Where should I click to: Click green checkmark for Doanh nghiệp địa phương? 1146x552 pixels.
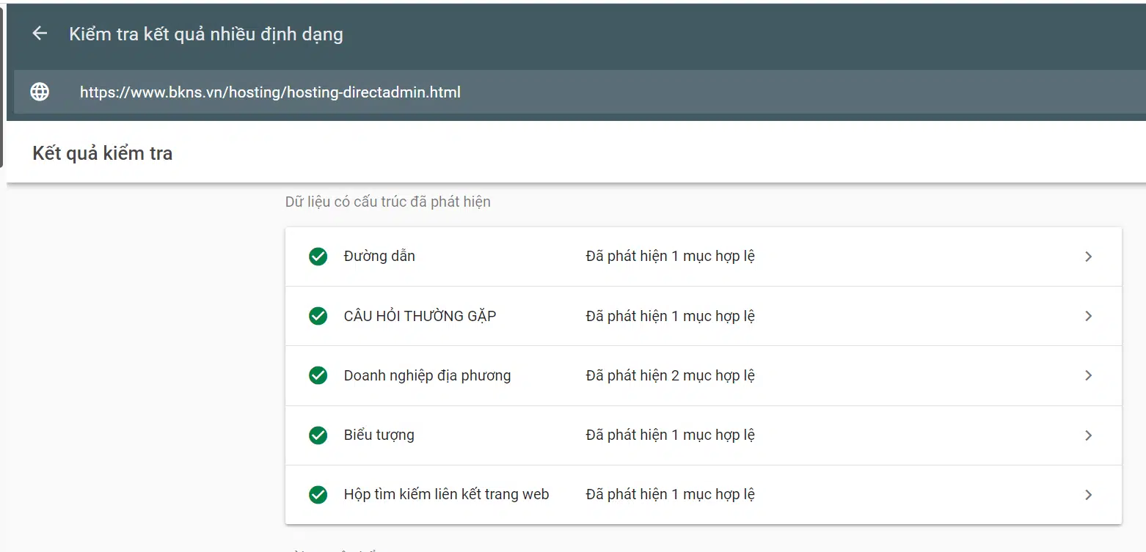(318, 375)
